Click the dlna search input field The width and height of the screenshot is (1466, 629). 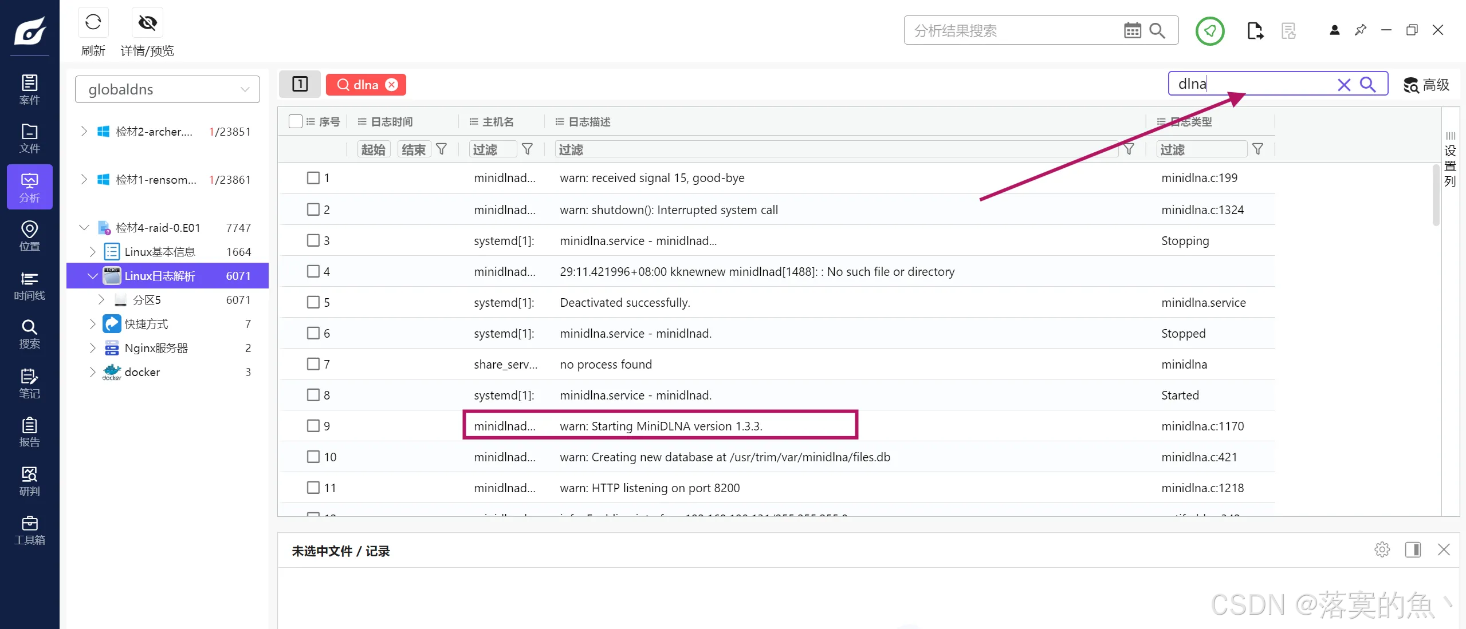pyautogui.click(x=1249, y=84)
